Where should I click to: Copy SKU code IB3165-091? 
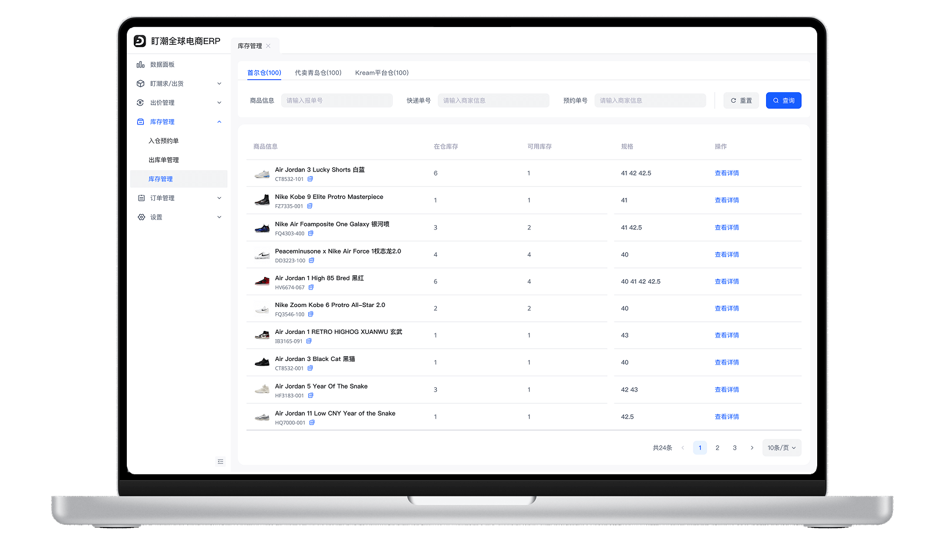309,341
